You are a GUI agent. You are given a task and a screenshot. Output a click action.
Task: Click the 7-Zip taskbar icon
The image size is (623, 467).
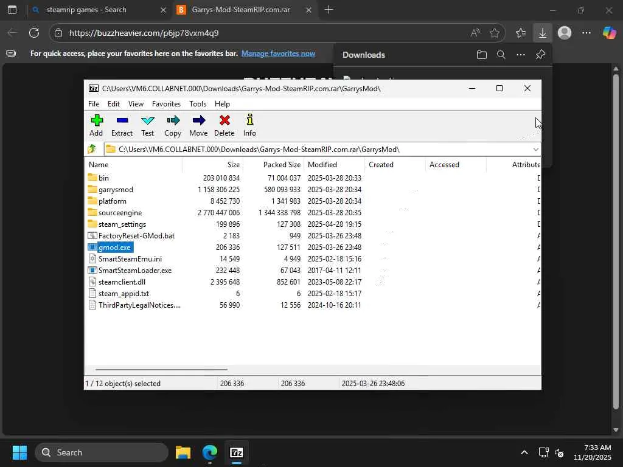[237, 452]
